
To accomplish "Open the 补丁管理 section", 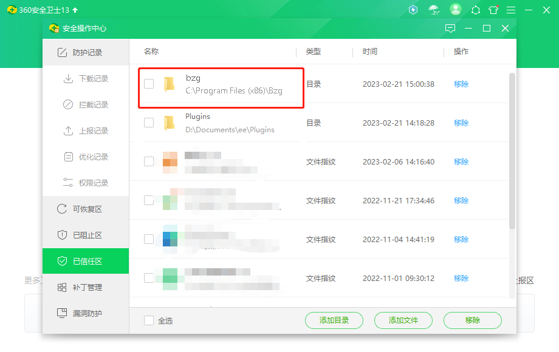I will [86, 287].
